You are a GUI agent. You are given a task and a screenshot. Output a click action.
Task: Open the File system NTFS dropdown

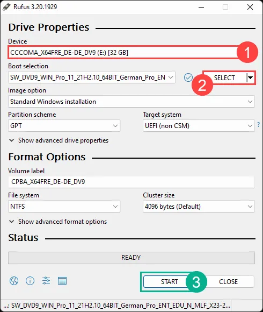(x=64, y=207)
